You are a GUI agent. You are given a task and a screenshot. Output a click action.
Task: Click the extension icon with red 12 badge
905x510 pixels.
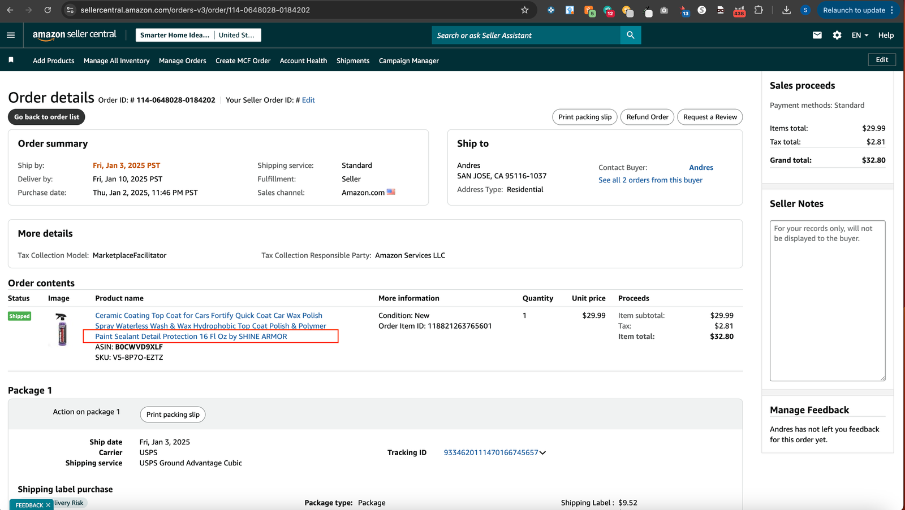pyautogui.click(x=609, y=11)
